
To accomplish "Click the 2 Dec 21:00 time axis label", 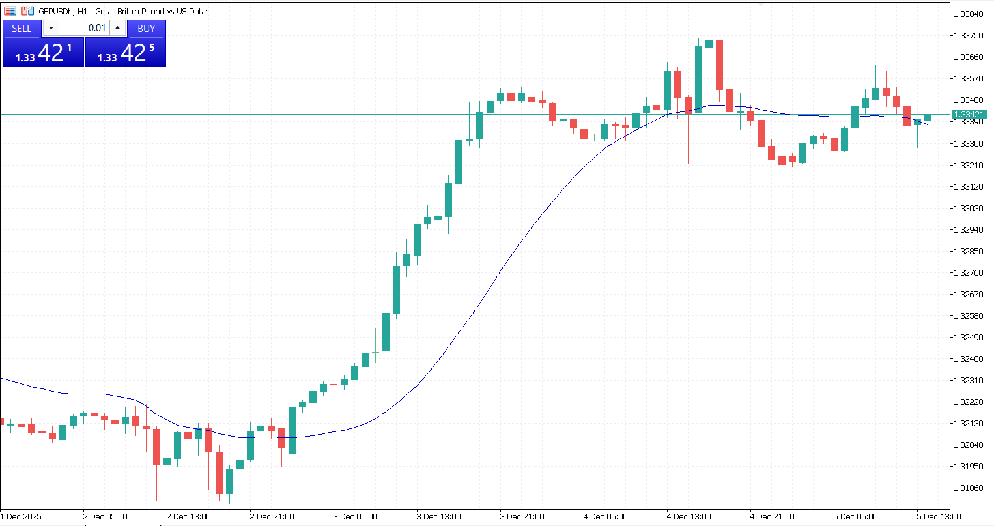I will (x=272, y=517).
